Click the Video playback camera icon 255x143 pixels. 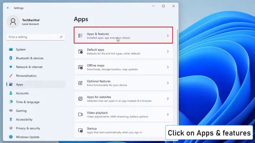80,114
